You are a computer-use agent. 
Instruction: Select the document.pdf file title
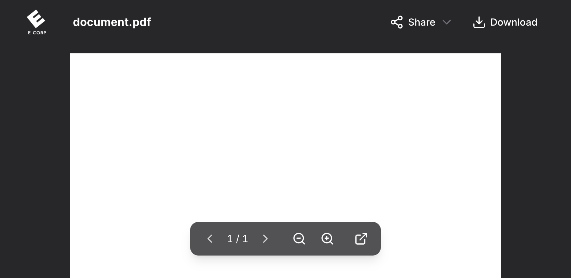pyautogui.click(x=112, y=22)
